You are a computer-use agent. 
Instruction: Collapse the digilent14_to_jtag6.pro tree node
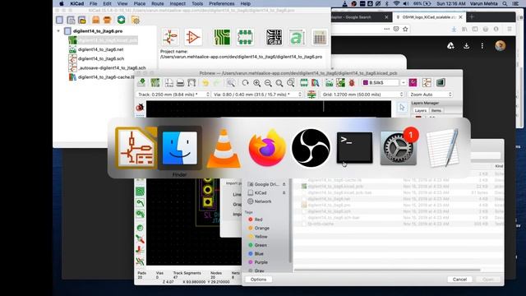point(58,31)
